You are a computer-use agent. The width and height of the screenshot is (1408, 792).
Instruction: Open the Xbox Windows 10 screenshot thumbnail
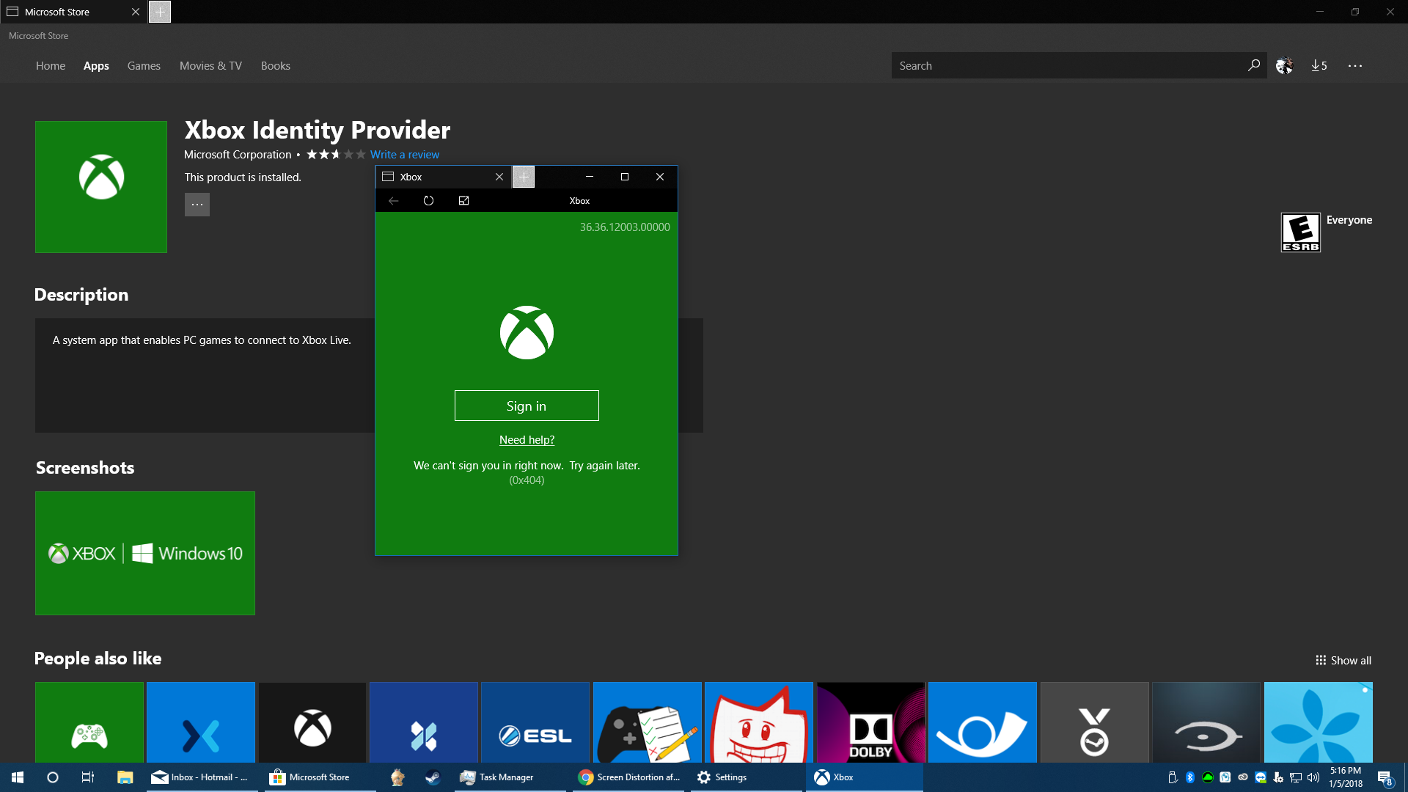[x=145, y=553]
